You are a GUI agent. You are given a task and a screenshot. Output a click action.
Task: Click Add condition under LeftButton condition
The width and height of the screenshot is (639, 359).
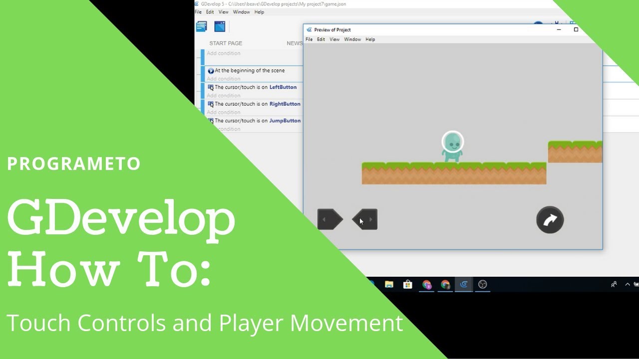pyautogui.click(x=224, y=96)
